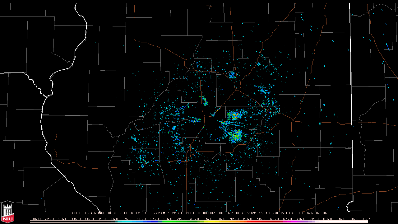398x224 pixels.
Task: Click the 0.0 label on reflectivity scale
Action: (x=115, y=219)
